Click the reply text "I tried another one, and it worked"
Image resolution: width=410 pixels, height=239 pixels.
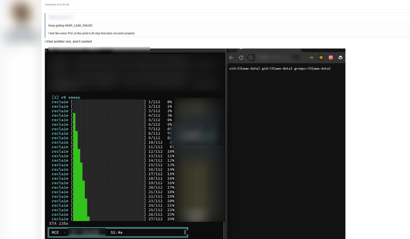coord(68,41)
